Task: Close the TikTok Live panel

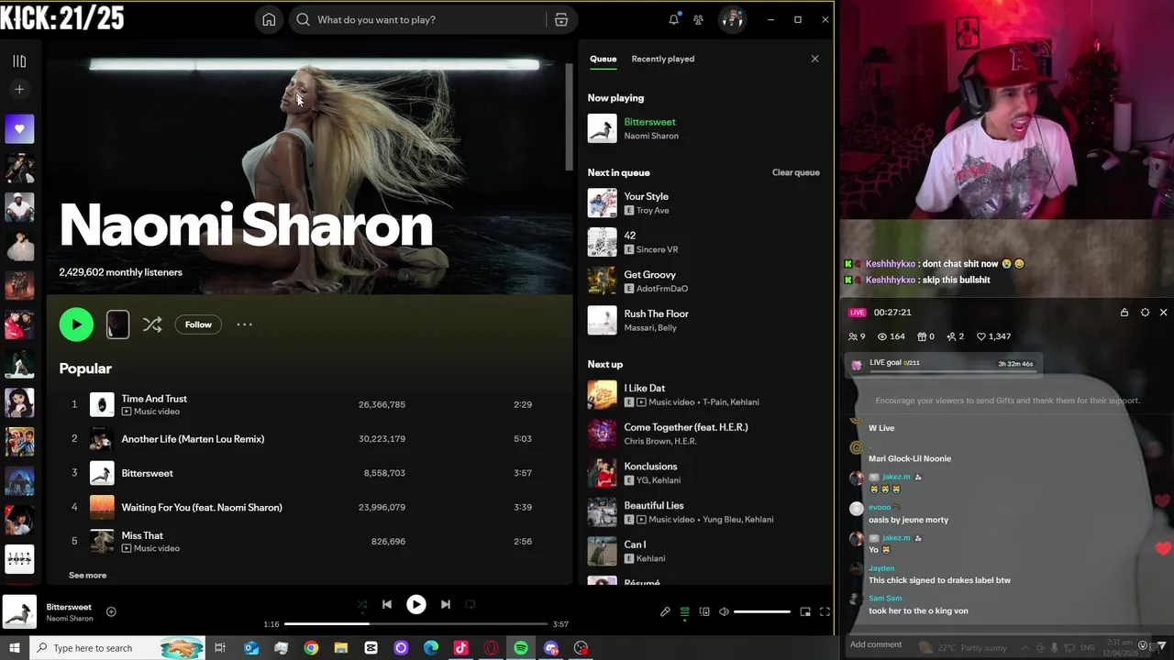Action: (x=1163, y=313)
